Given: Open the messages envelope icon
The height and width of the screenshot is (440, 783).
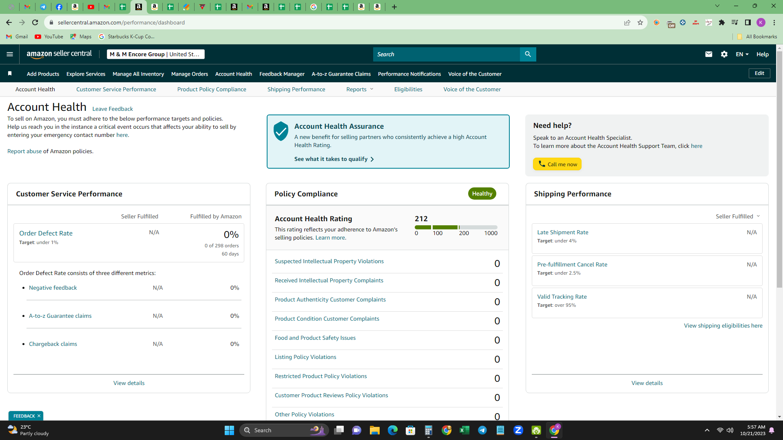Looking at the screenshot, I should click(x=709, y=54).
